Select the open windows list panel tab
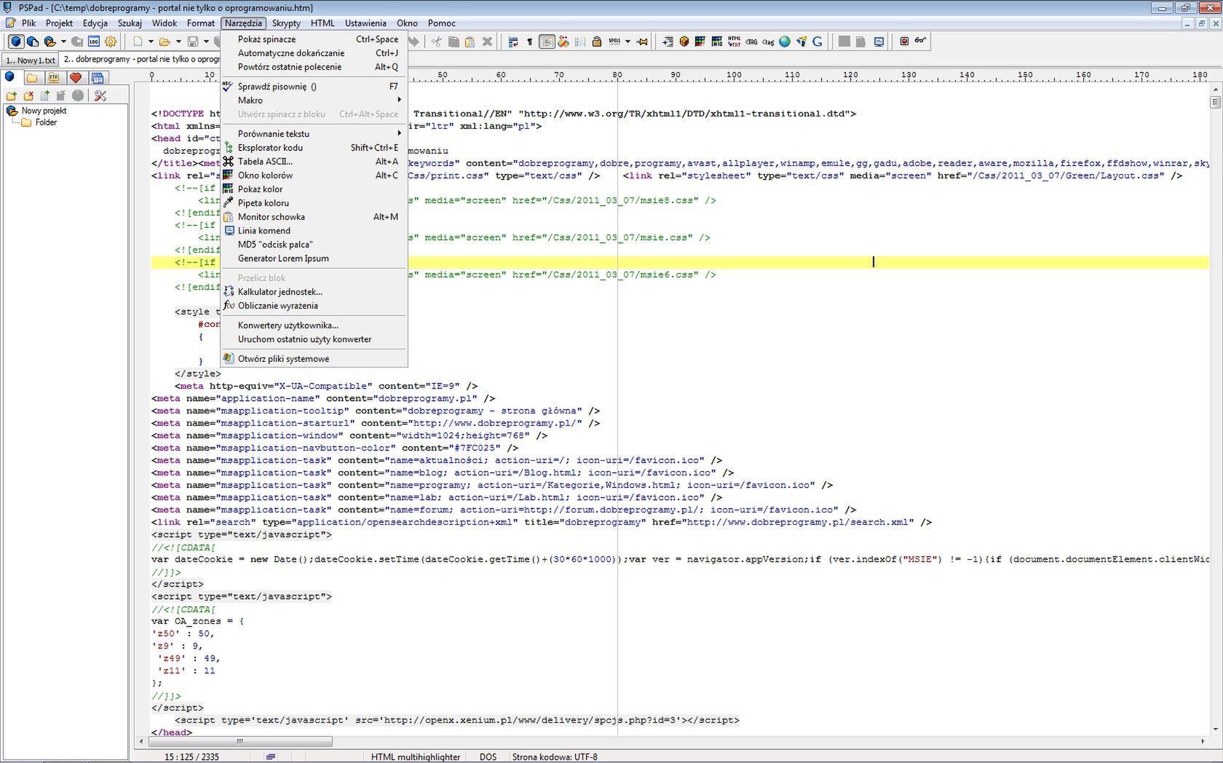This screenshot has height=763, width=1223. point(98,77)
